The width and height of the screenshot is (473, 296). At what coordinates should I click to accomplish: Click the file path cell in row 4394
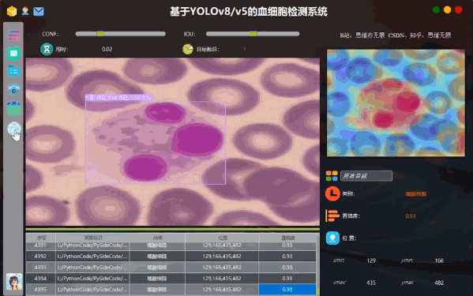coord(92,278)
